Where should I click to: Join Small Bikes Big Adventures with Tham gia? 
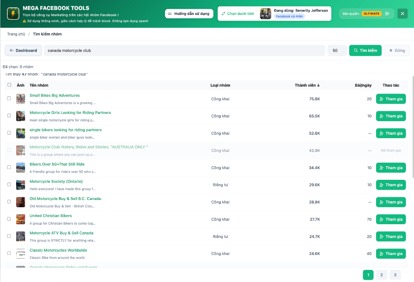tap(391, 99)
